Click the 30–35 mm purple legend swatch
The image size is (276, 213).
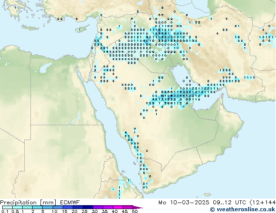click(x=98, y=207)
